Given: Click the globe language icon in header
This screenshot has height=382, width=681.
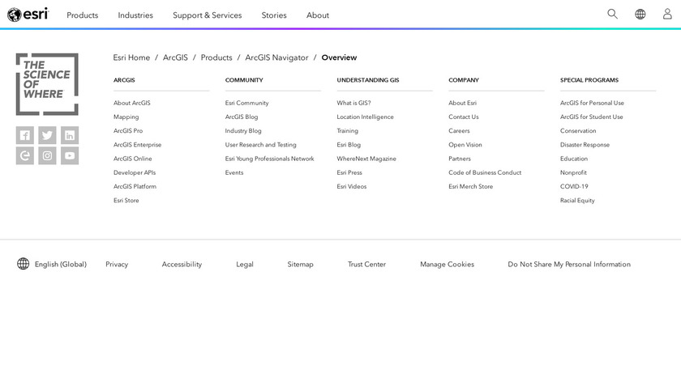Looking at the screenshot, I should point(640,15).
